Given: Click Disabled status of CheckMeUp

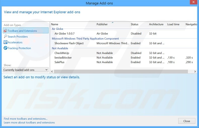Looking at the screenshot, I should point(136,53).
